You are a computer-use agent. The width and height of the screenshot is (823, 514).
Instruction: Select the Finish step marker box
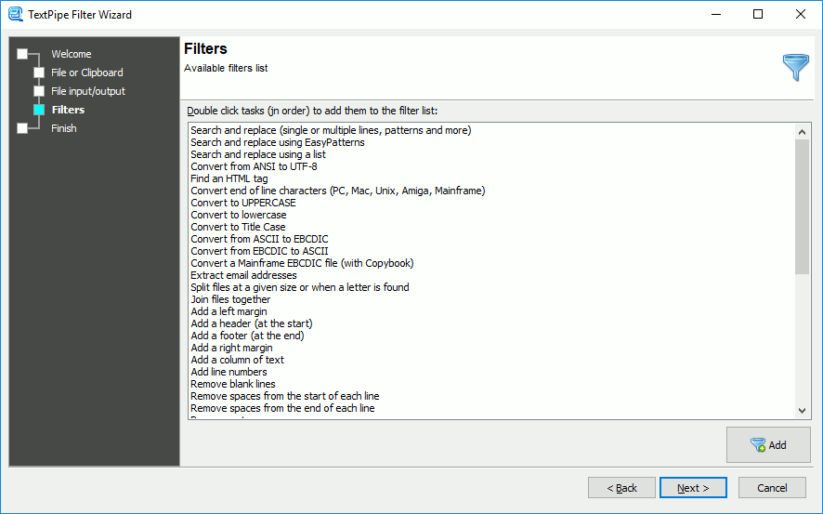click(x=22, y=128)
